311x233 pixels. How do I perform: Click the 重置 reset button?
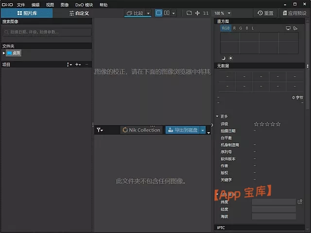pos(265,13)
